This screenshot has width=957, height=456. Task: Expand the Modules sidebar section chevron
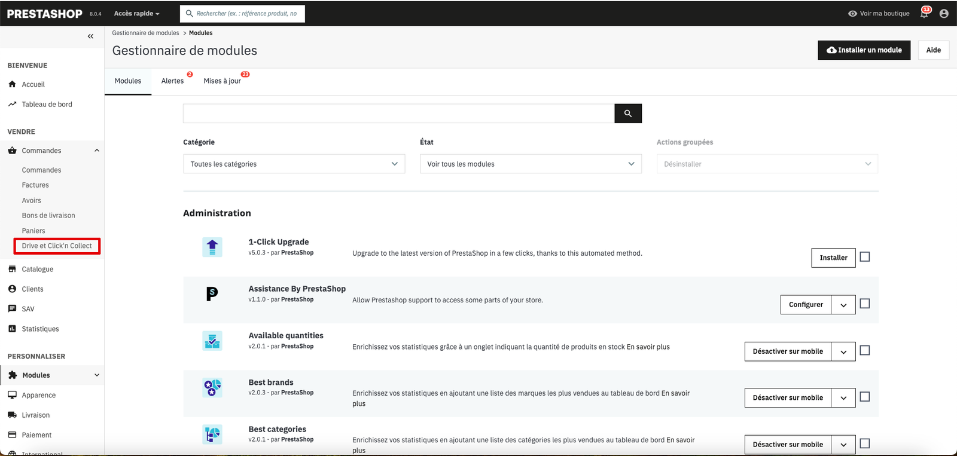[x=97, y=375]
